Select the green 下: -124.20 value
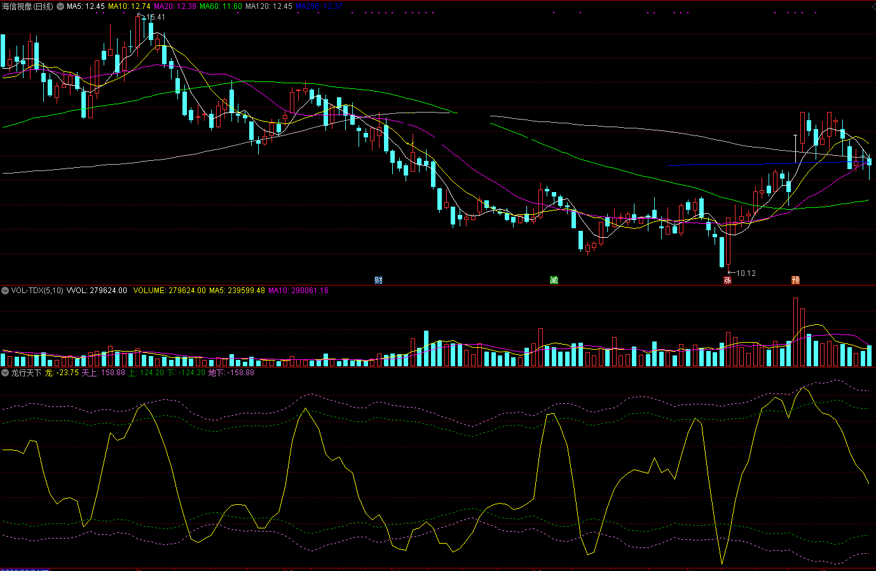Viewport: 876px width, 571px height. coord(186,373)
